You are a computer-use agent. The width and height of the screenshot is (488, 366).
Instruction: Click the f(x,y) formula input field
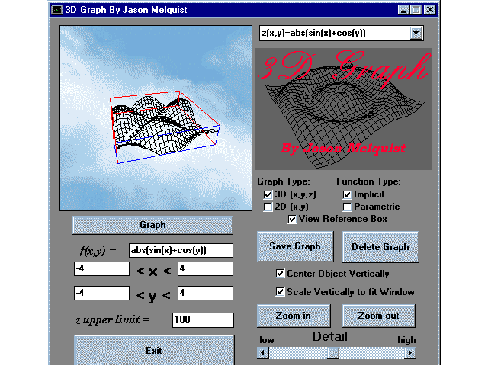(x=180, y=250)
